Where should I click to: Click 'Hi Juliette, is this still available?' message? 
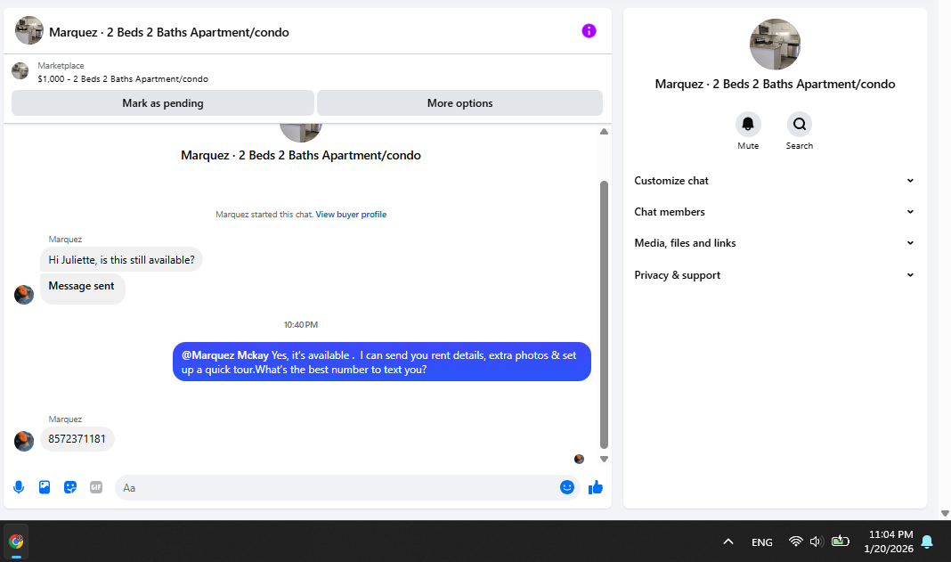tap(121, 260)
